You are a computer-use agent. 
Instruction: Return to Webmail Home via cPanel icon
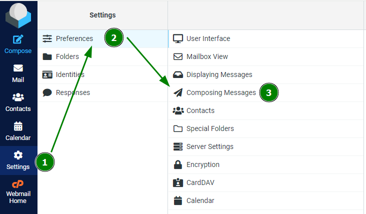pos(18,184)
